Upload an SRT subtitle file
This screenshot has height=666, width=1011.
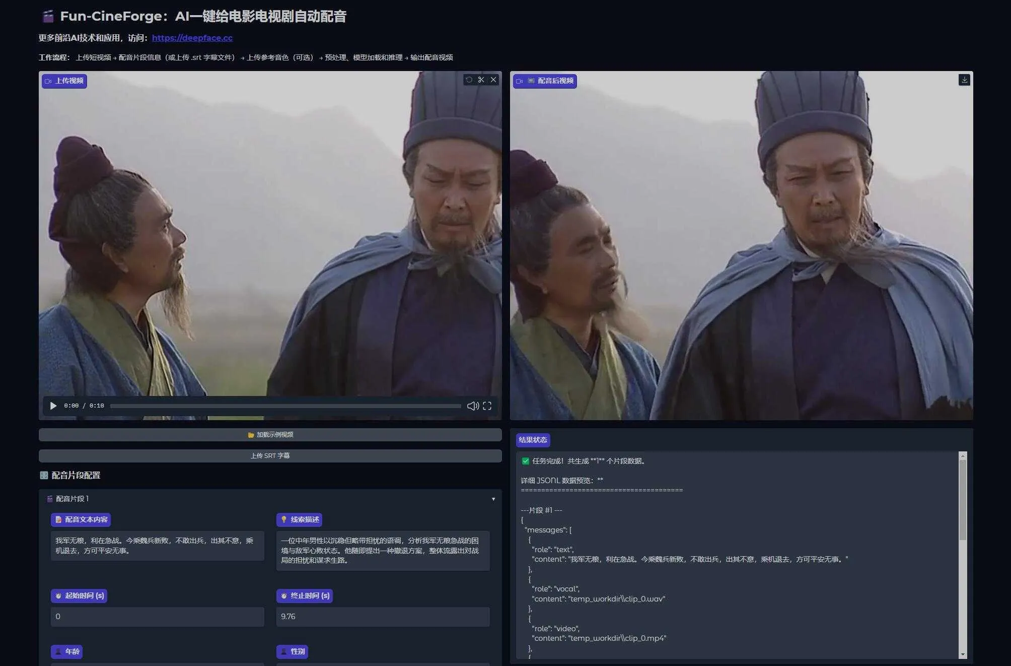pos(270,455)
